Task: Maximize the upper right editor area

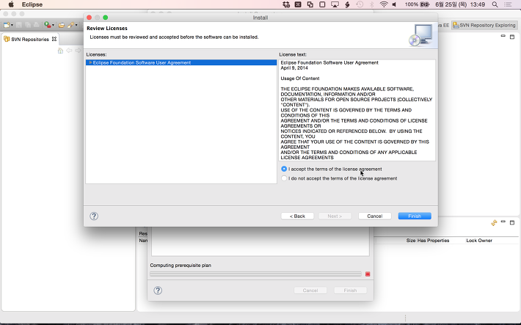Action: point(512,36)
